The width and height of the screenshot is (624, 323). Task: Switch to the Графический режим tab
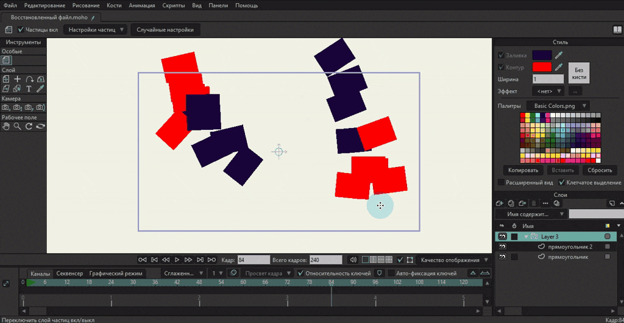(115, 273)
